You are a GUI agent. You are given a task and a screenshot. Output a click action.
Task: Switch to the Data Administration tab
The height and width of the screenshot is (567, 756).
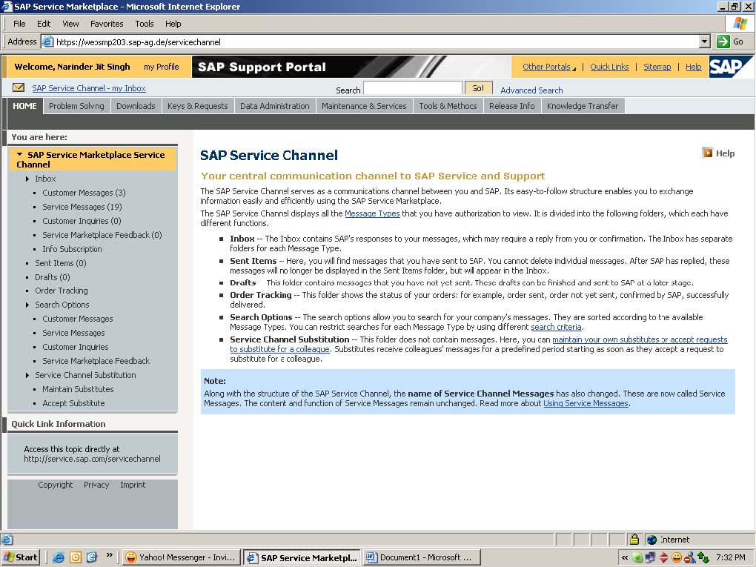(275, 106)
